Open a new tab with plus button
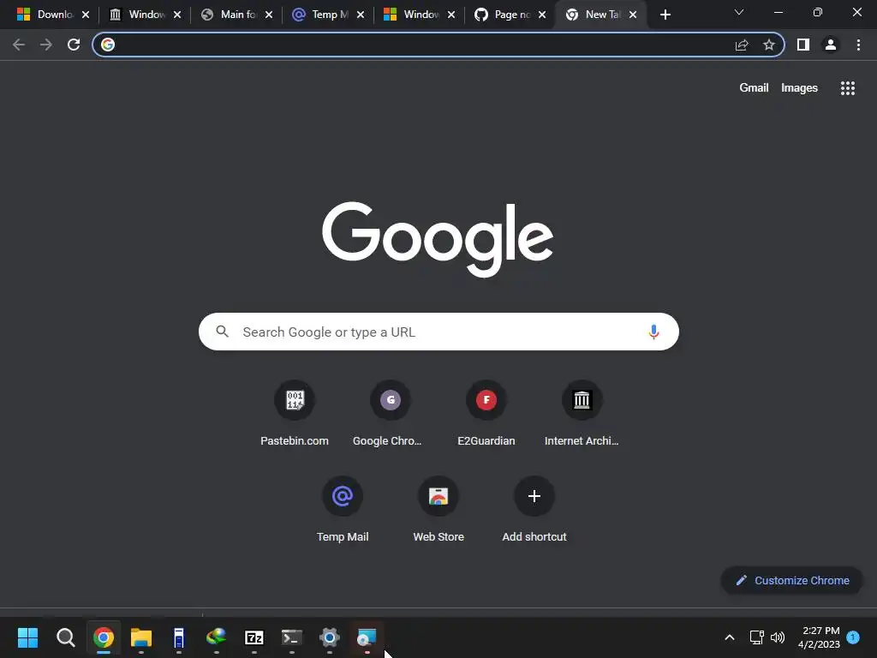Image resolution: width=877 pixels, height=658 pixels. [665, 15]
